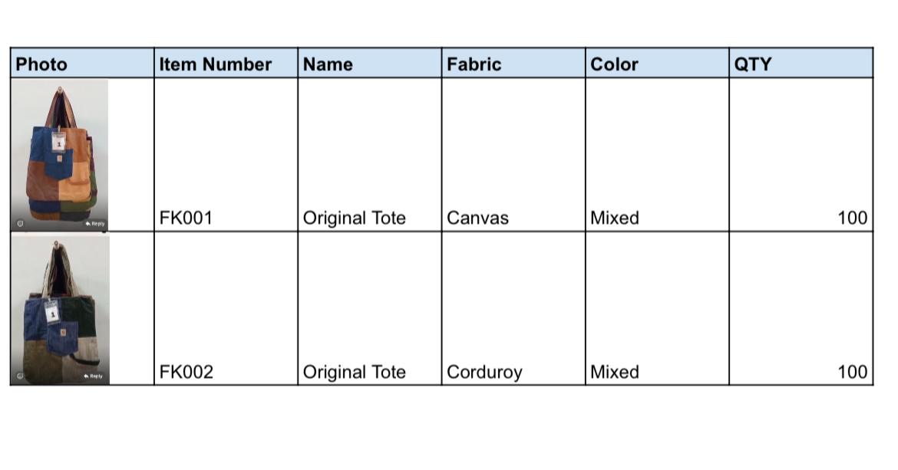Click the FK001 item number cell
898x470 pixels.
(186, 219)
